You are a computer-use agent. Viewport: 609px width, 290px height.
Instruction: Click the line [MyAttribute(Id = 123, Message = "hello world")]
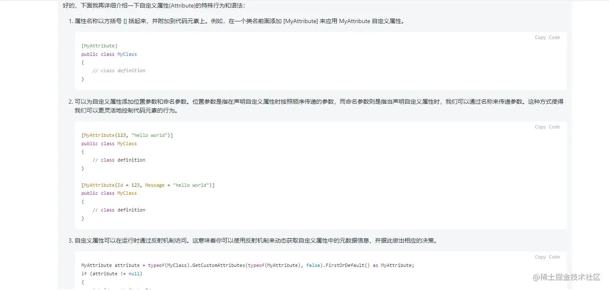click(x=148, y=185)
